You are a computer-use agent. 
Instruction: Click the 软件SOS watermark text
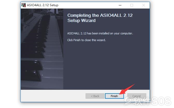point(152,101)
